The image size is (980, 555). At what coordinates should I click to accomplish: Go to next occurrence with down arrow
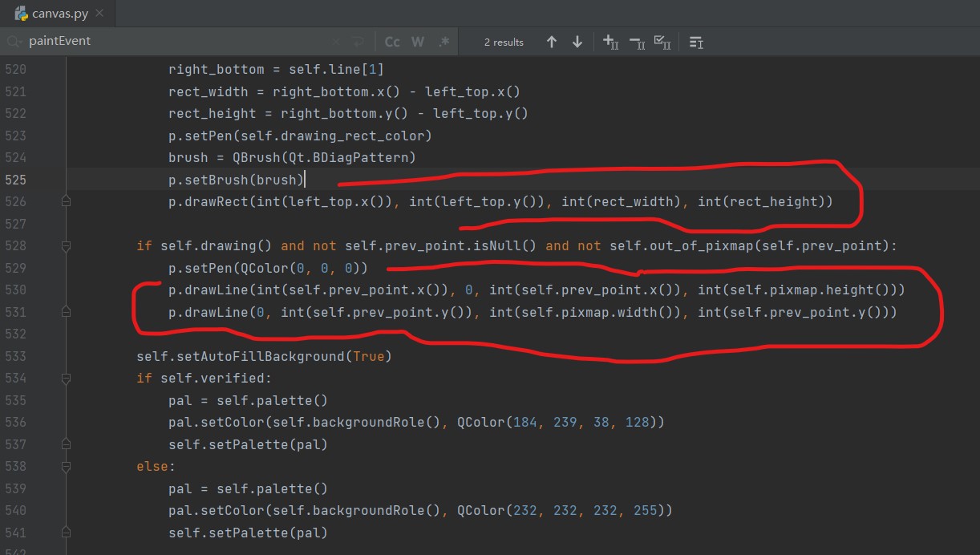pyautogui.click(x=577, y=42)
